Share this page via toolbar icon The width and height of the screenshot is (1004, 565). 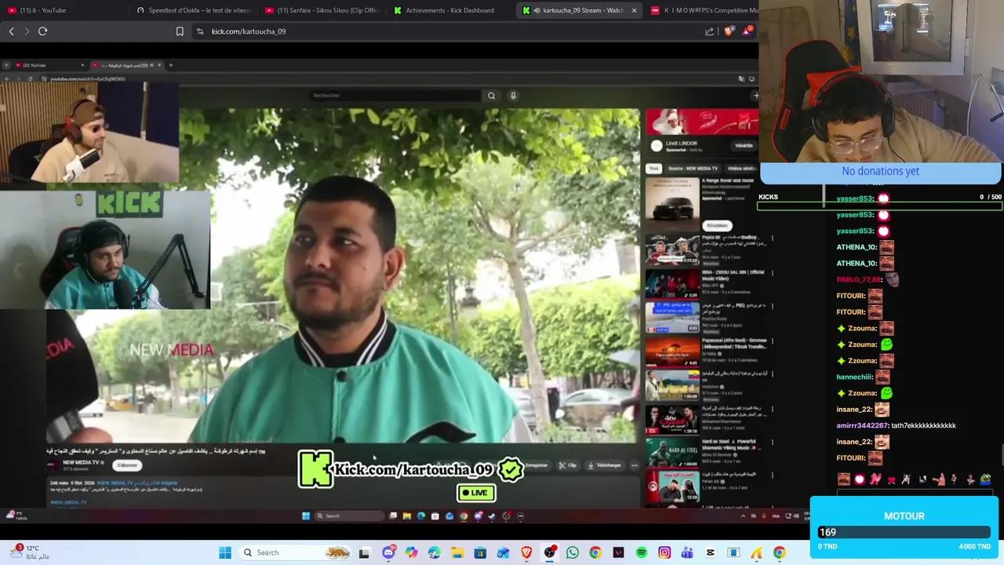(x=709, y=31)
